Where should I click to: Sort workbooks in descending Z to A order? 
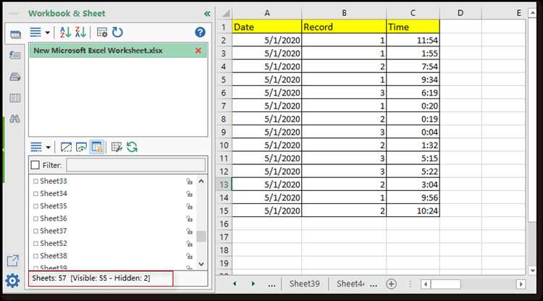click(80, 32)
